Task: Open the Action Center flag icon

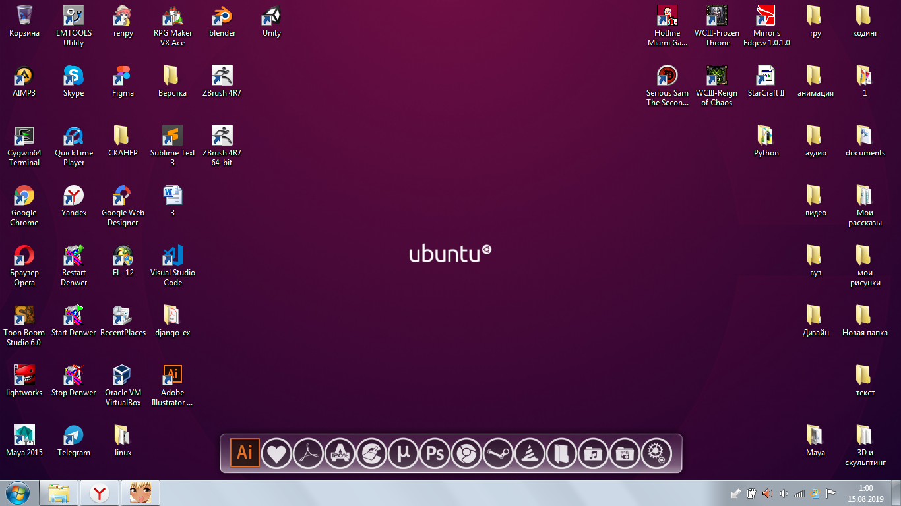Action: (831, 493)
